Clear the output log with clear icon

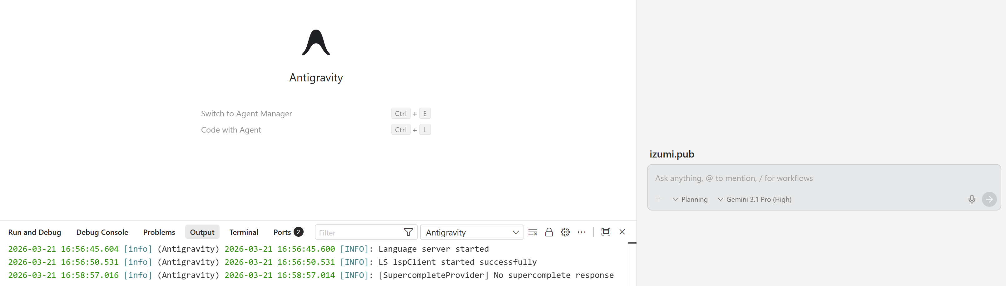(533, 232)
